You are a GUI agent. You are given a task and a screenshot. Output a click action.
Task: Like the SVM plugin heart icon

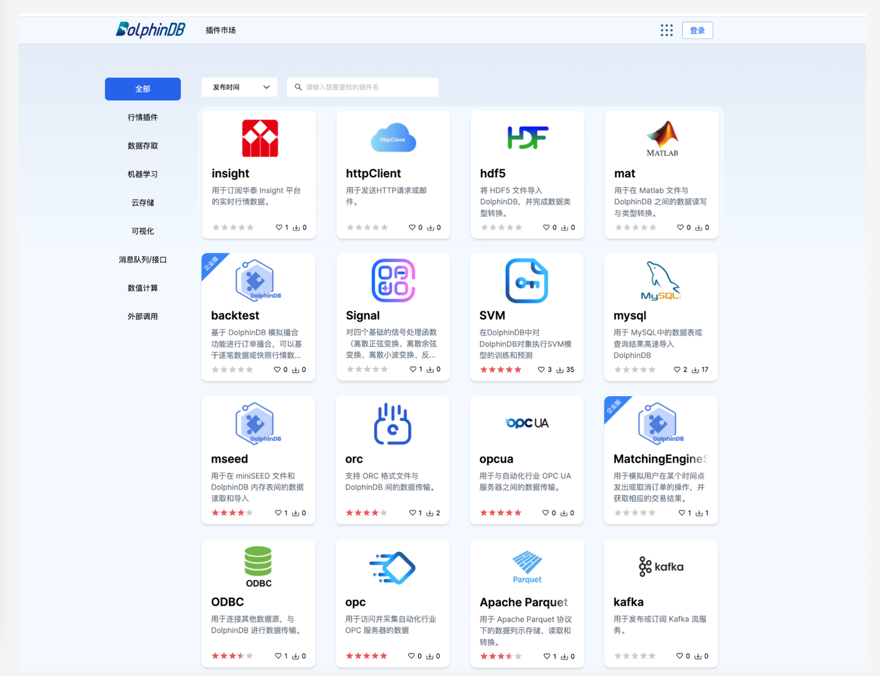click(541, 369)
